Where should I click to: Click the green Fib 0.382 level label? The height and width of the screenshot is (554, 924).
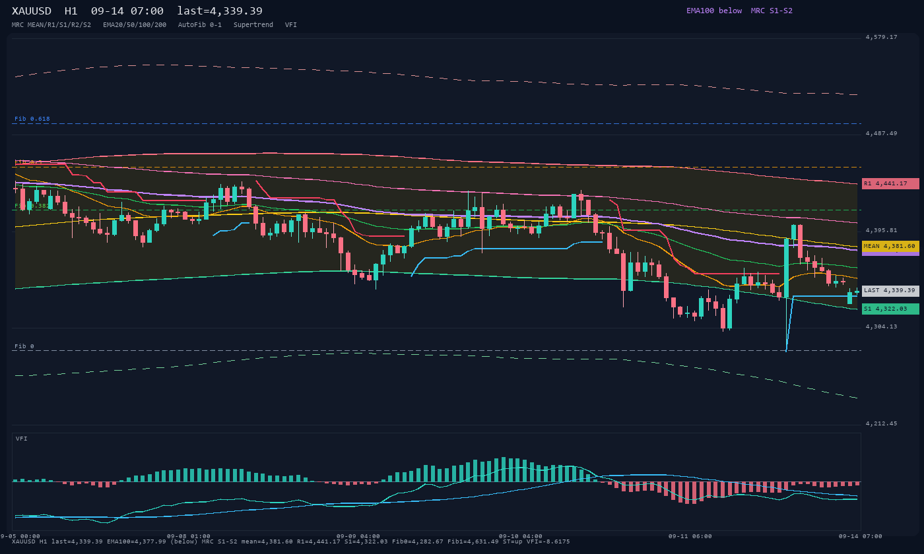click(32, 206)
